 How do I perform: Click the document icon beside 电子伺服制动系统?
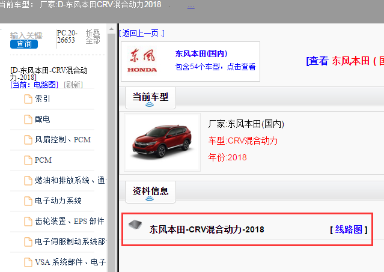pyautogui.click(x=28, y=241)
